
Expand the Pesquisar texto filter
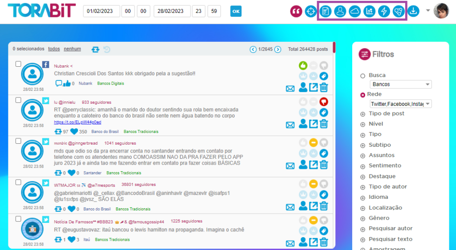pyautogui.click(x=362, y=240)
